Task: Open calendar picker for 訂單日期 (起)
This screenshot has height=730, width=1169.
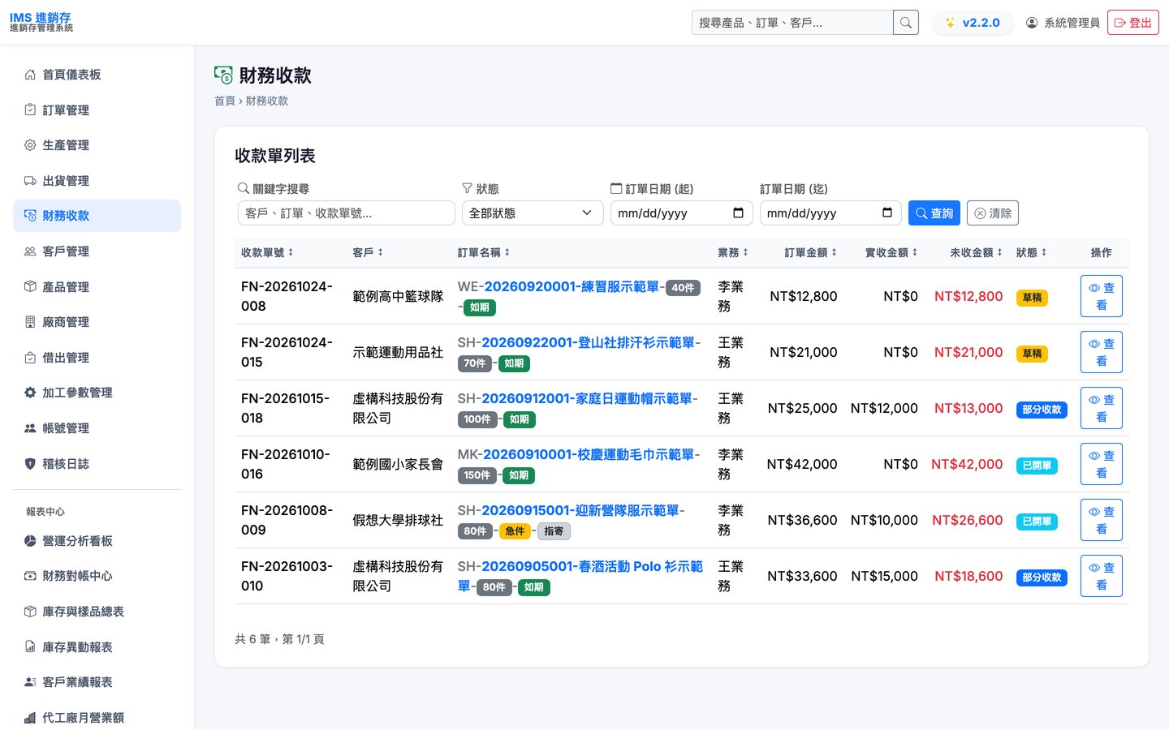Action: coord(738,213)
